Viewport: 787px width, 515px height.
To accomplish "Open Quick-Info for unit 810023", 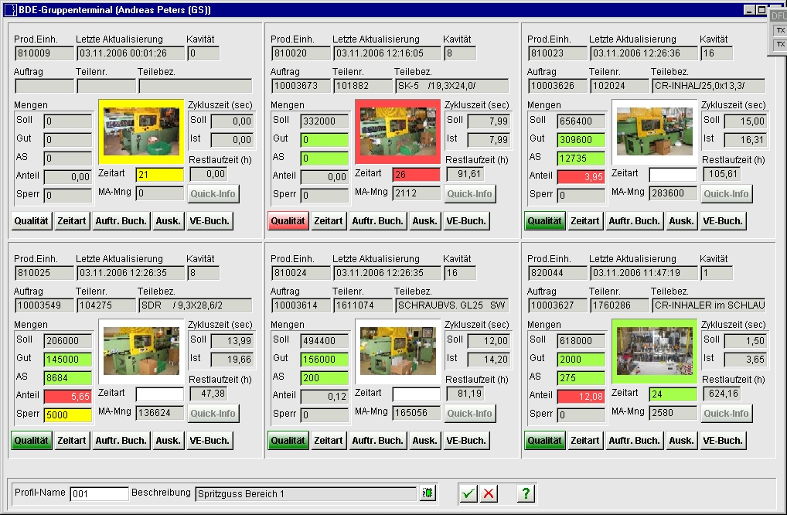I will 726,193.
